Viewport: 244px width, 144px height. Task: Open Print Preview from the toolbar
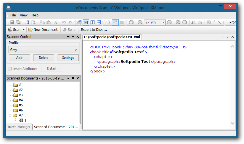click(33, 22)
